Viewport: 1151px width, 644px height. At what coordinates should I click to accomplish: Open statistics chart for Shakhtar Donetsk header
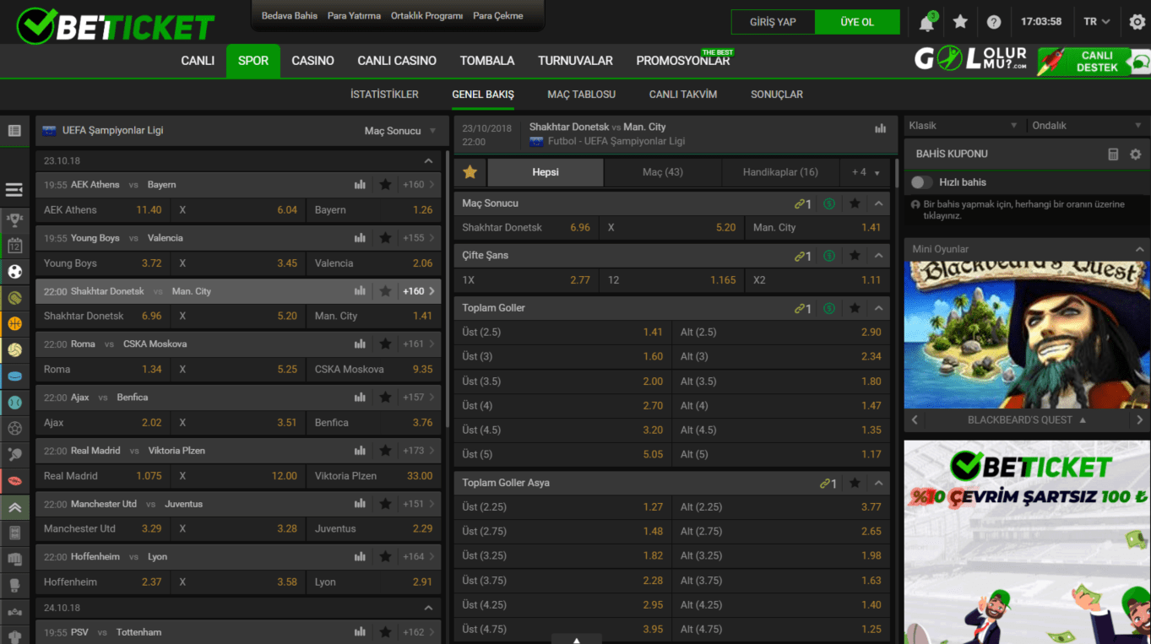coord(881,128)
